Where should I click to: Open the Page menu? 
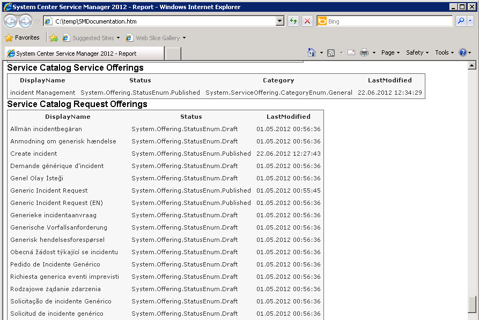[390, 52]
